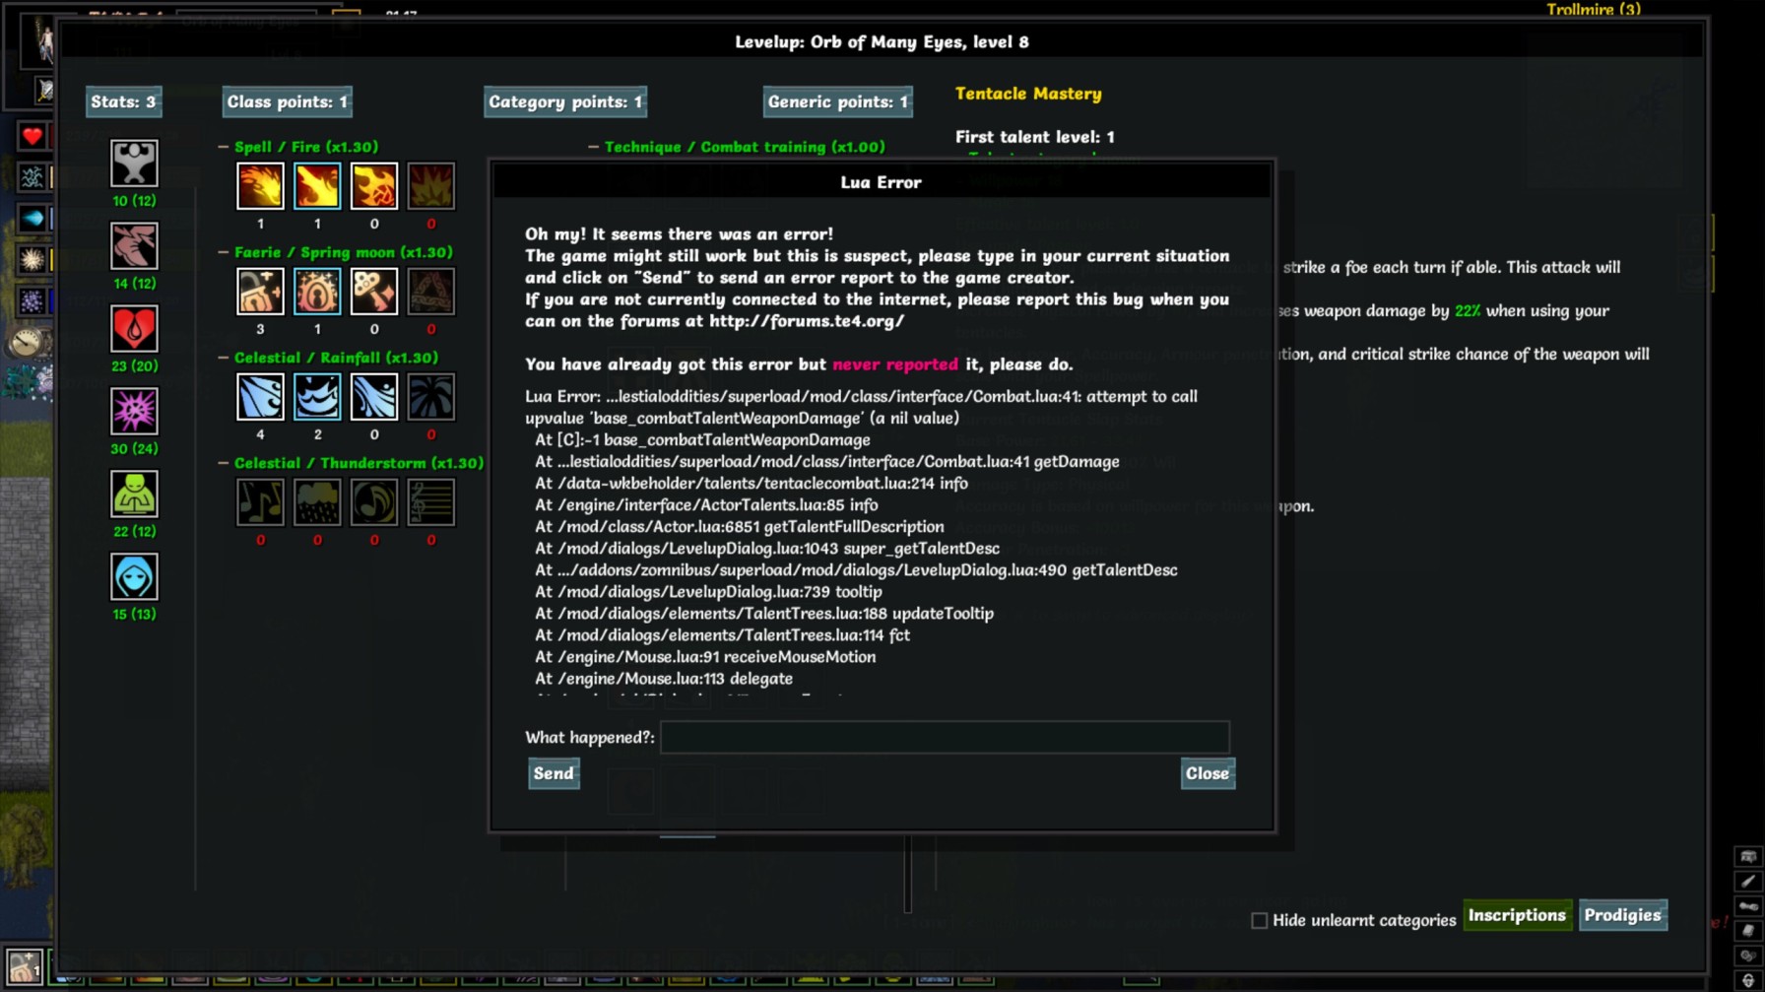This screenshot has height=992, width=1765.
Task: Click the red heart life icon in sidebar
Action: 33,136
